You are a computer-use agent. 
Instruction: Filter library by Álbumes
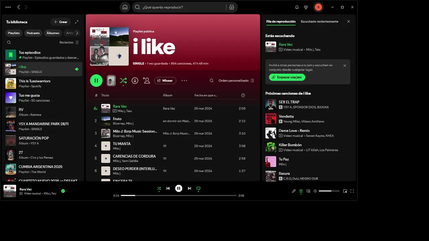tap(53, 33)
